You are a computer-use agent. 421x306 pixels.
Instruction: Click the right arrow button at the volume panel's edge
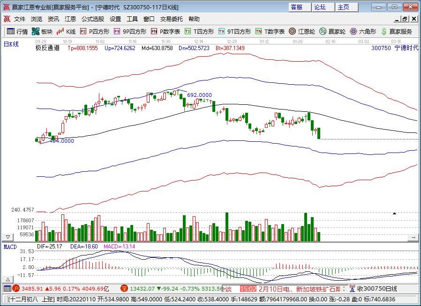pyautogui.click(x=413, y=237)
